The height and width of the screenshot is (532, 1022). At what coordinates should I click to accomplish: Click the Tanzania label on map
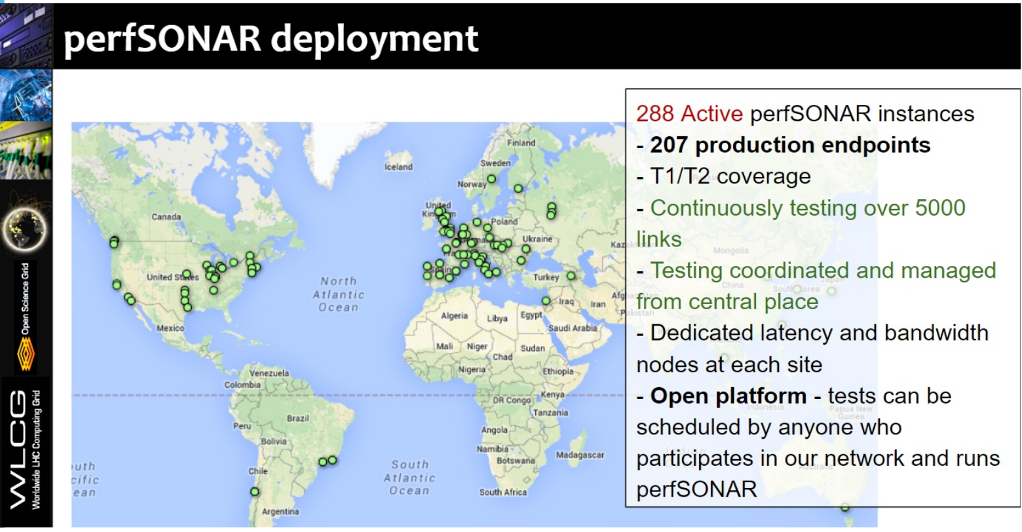(x=550, y=413)
